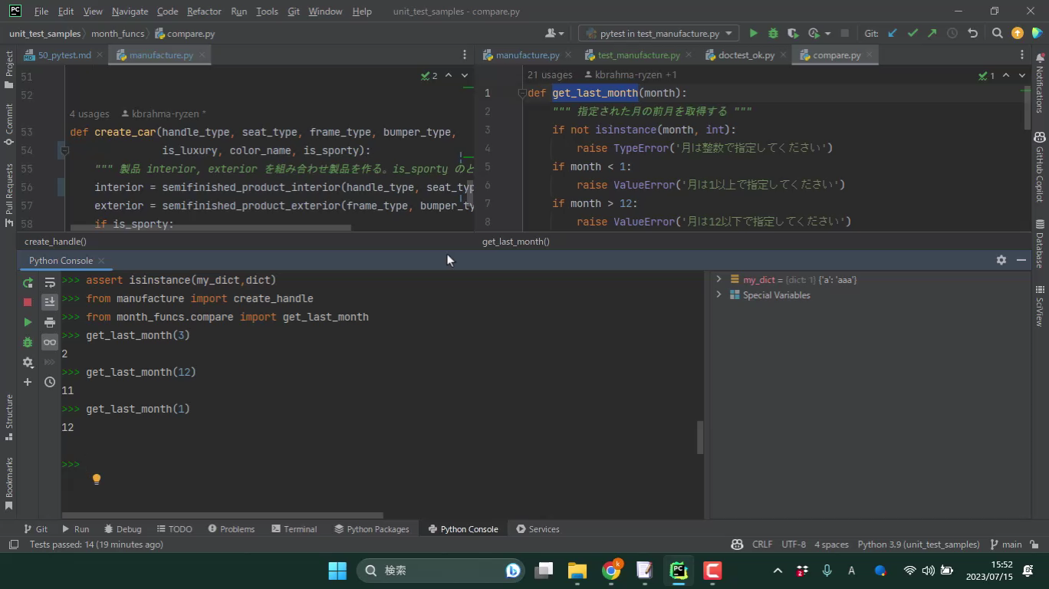This screenshot has height=589, width=1049.
Task: Open Search Everywhere magnifier
Action: tap(997, 34)
